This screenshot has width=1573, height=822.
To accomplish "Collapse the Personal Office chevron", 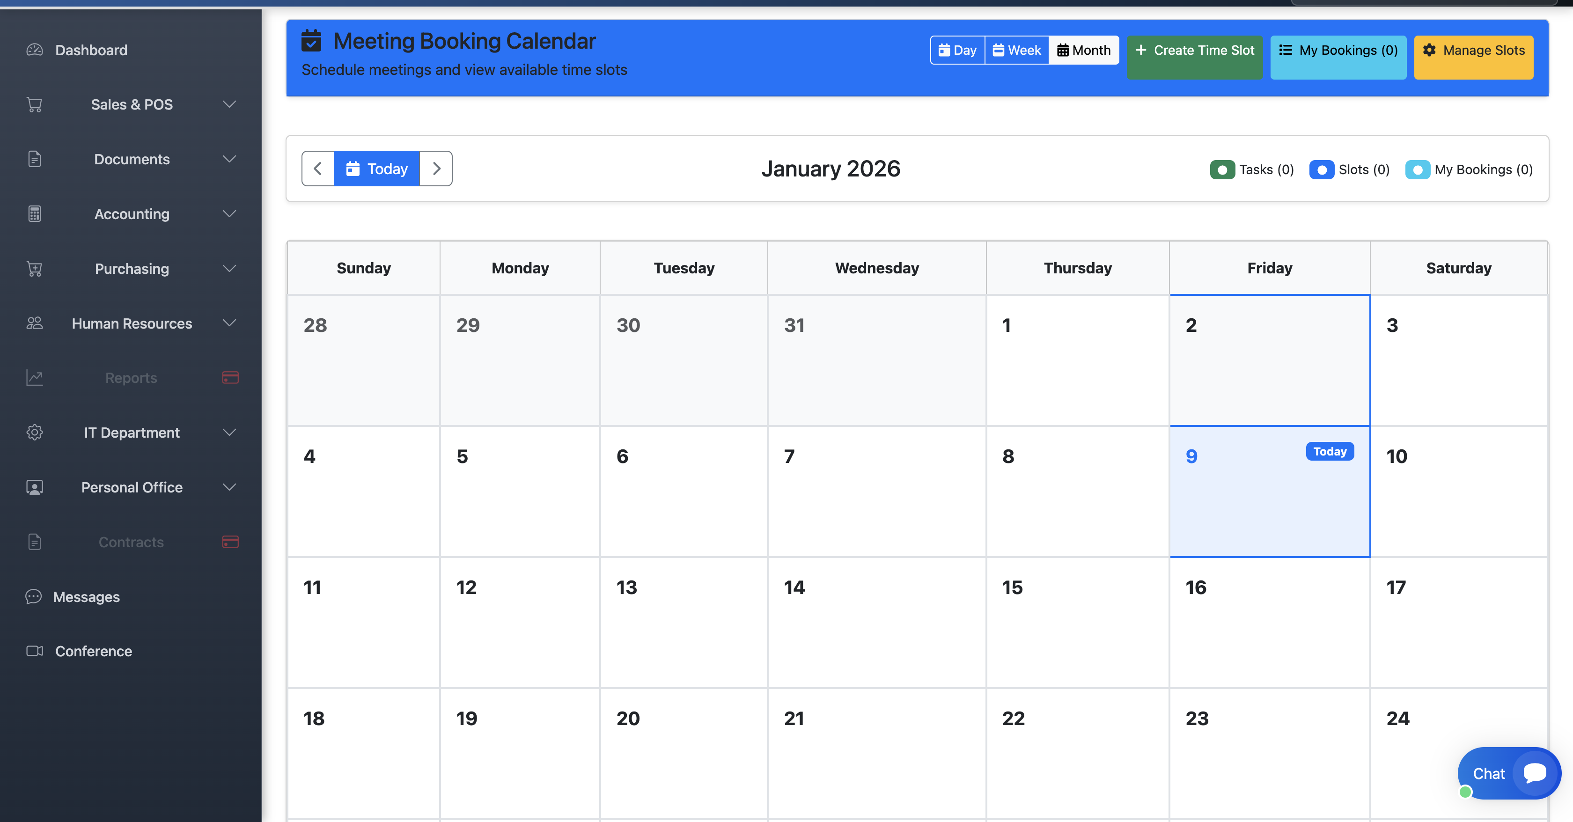I will (x=229, y=487).
